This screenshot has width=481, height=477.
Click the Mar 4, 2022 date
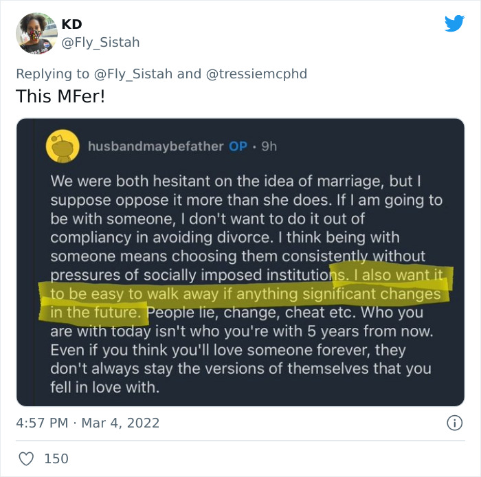tap(120, 423)
